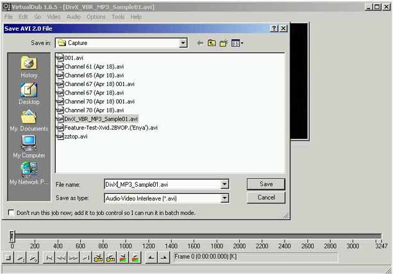Click dialog help question mark button
The height and width of the screenshot is (274, 393).
click(274, 28)
